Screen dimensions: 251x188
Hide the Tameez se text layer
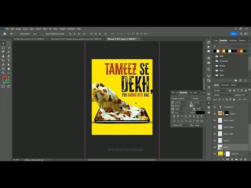tap(215, 107)
